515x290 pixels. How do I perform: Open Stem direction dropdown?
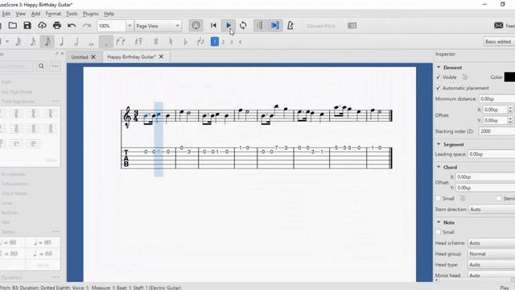pyautogui.click(x=492, y=209)
